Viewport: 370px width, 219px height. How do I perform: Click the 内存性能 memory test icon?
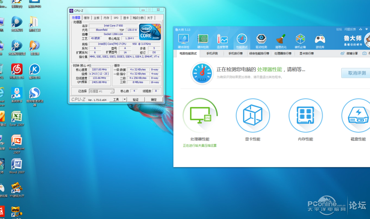[x=306, y=115]
